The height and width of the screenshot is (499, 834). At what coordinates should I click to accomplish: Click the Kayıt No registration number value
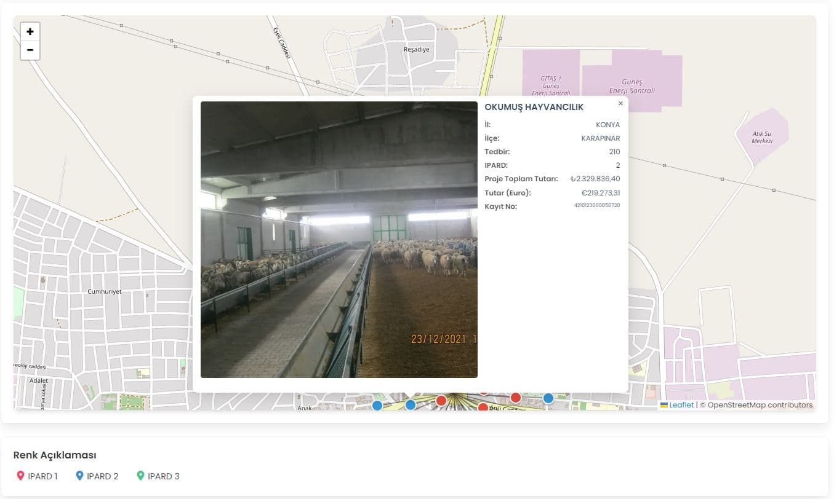596,206
